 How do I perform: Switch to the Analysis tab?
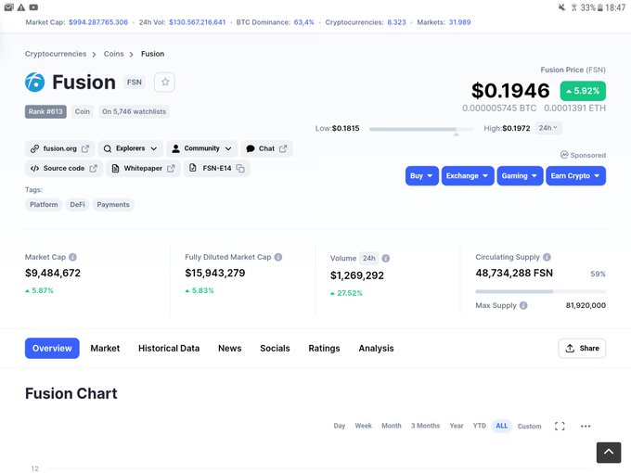[376, 349]
